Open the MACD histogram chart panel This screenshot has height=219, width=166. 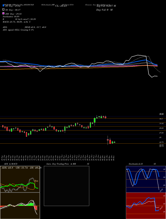click(x=20, y=206)
